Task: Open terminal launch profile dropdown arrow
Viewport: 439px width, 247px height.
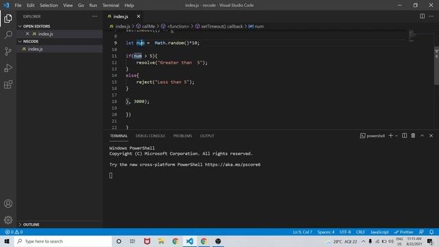Action: tap(396, 136)
